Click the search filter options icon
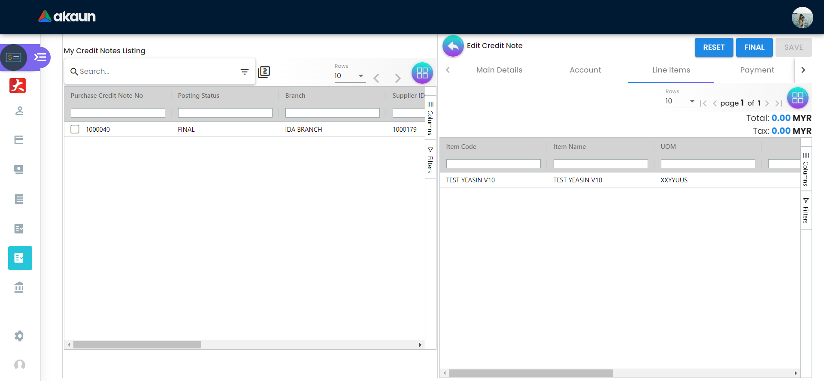Image resolution: width=824 pixels, height=381 pixels. pyautogui.click(x=244, y=72)
